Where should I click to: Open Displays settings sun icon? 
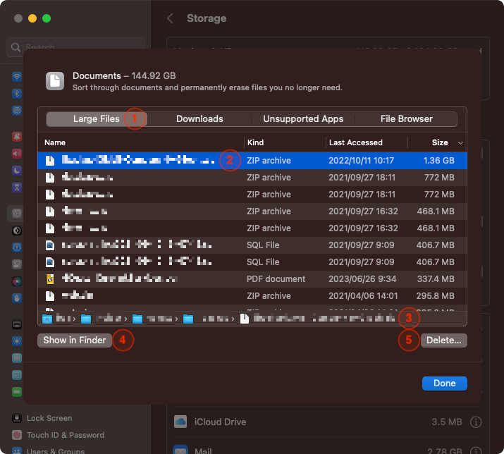point(17,341)
